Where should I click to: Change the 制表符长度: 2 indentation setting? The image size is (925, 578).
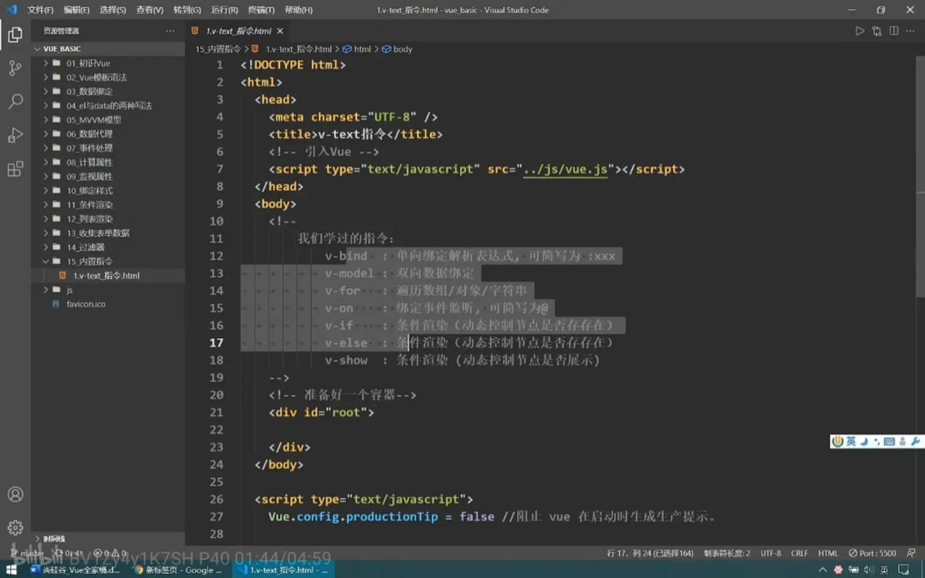727,553
